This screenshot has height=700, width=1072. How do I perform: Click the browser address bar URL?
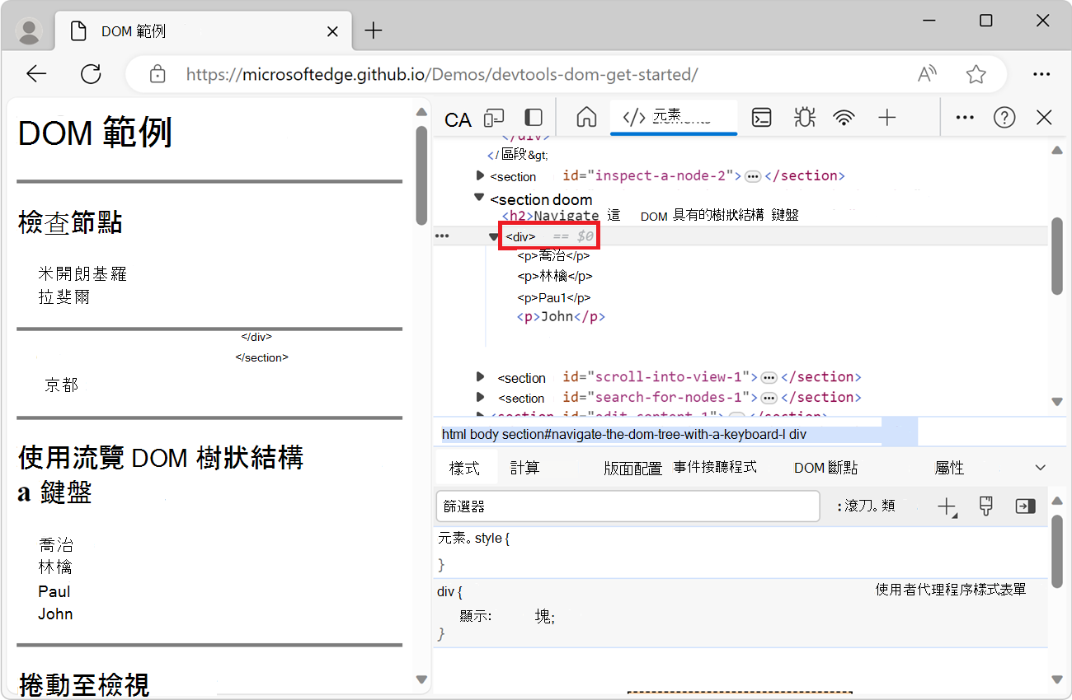[x=442, y=74]
